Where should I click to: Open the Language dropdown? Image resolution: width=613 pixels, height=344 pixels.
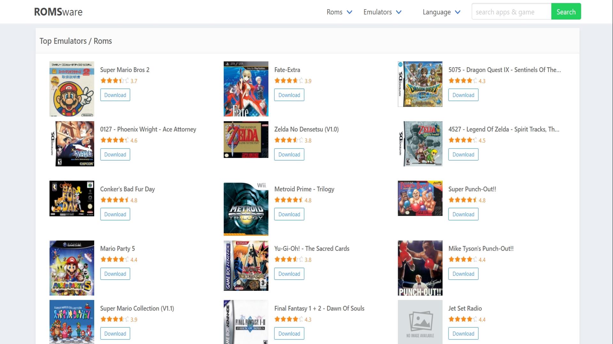point(442,12)
